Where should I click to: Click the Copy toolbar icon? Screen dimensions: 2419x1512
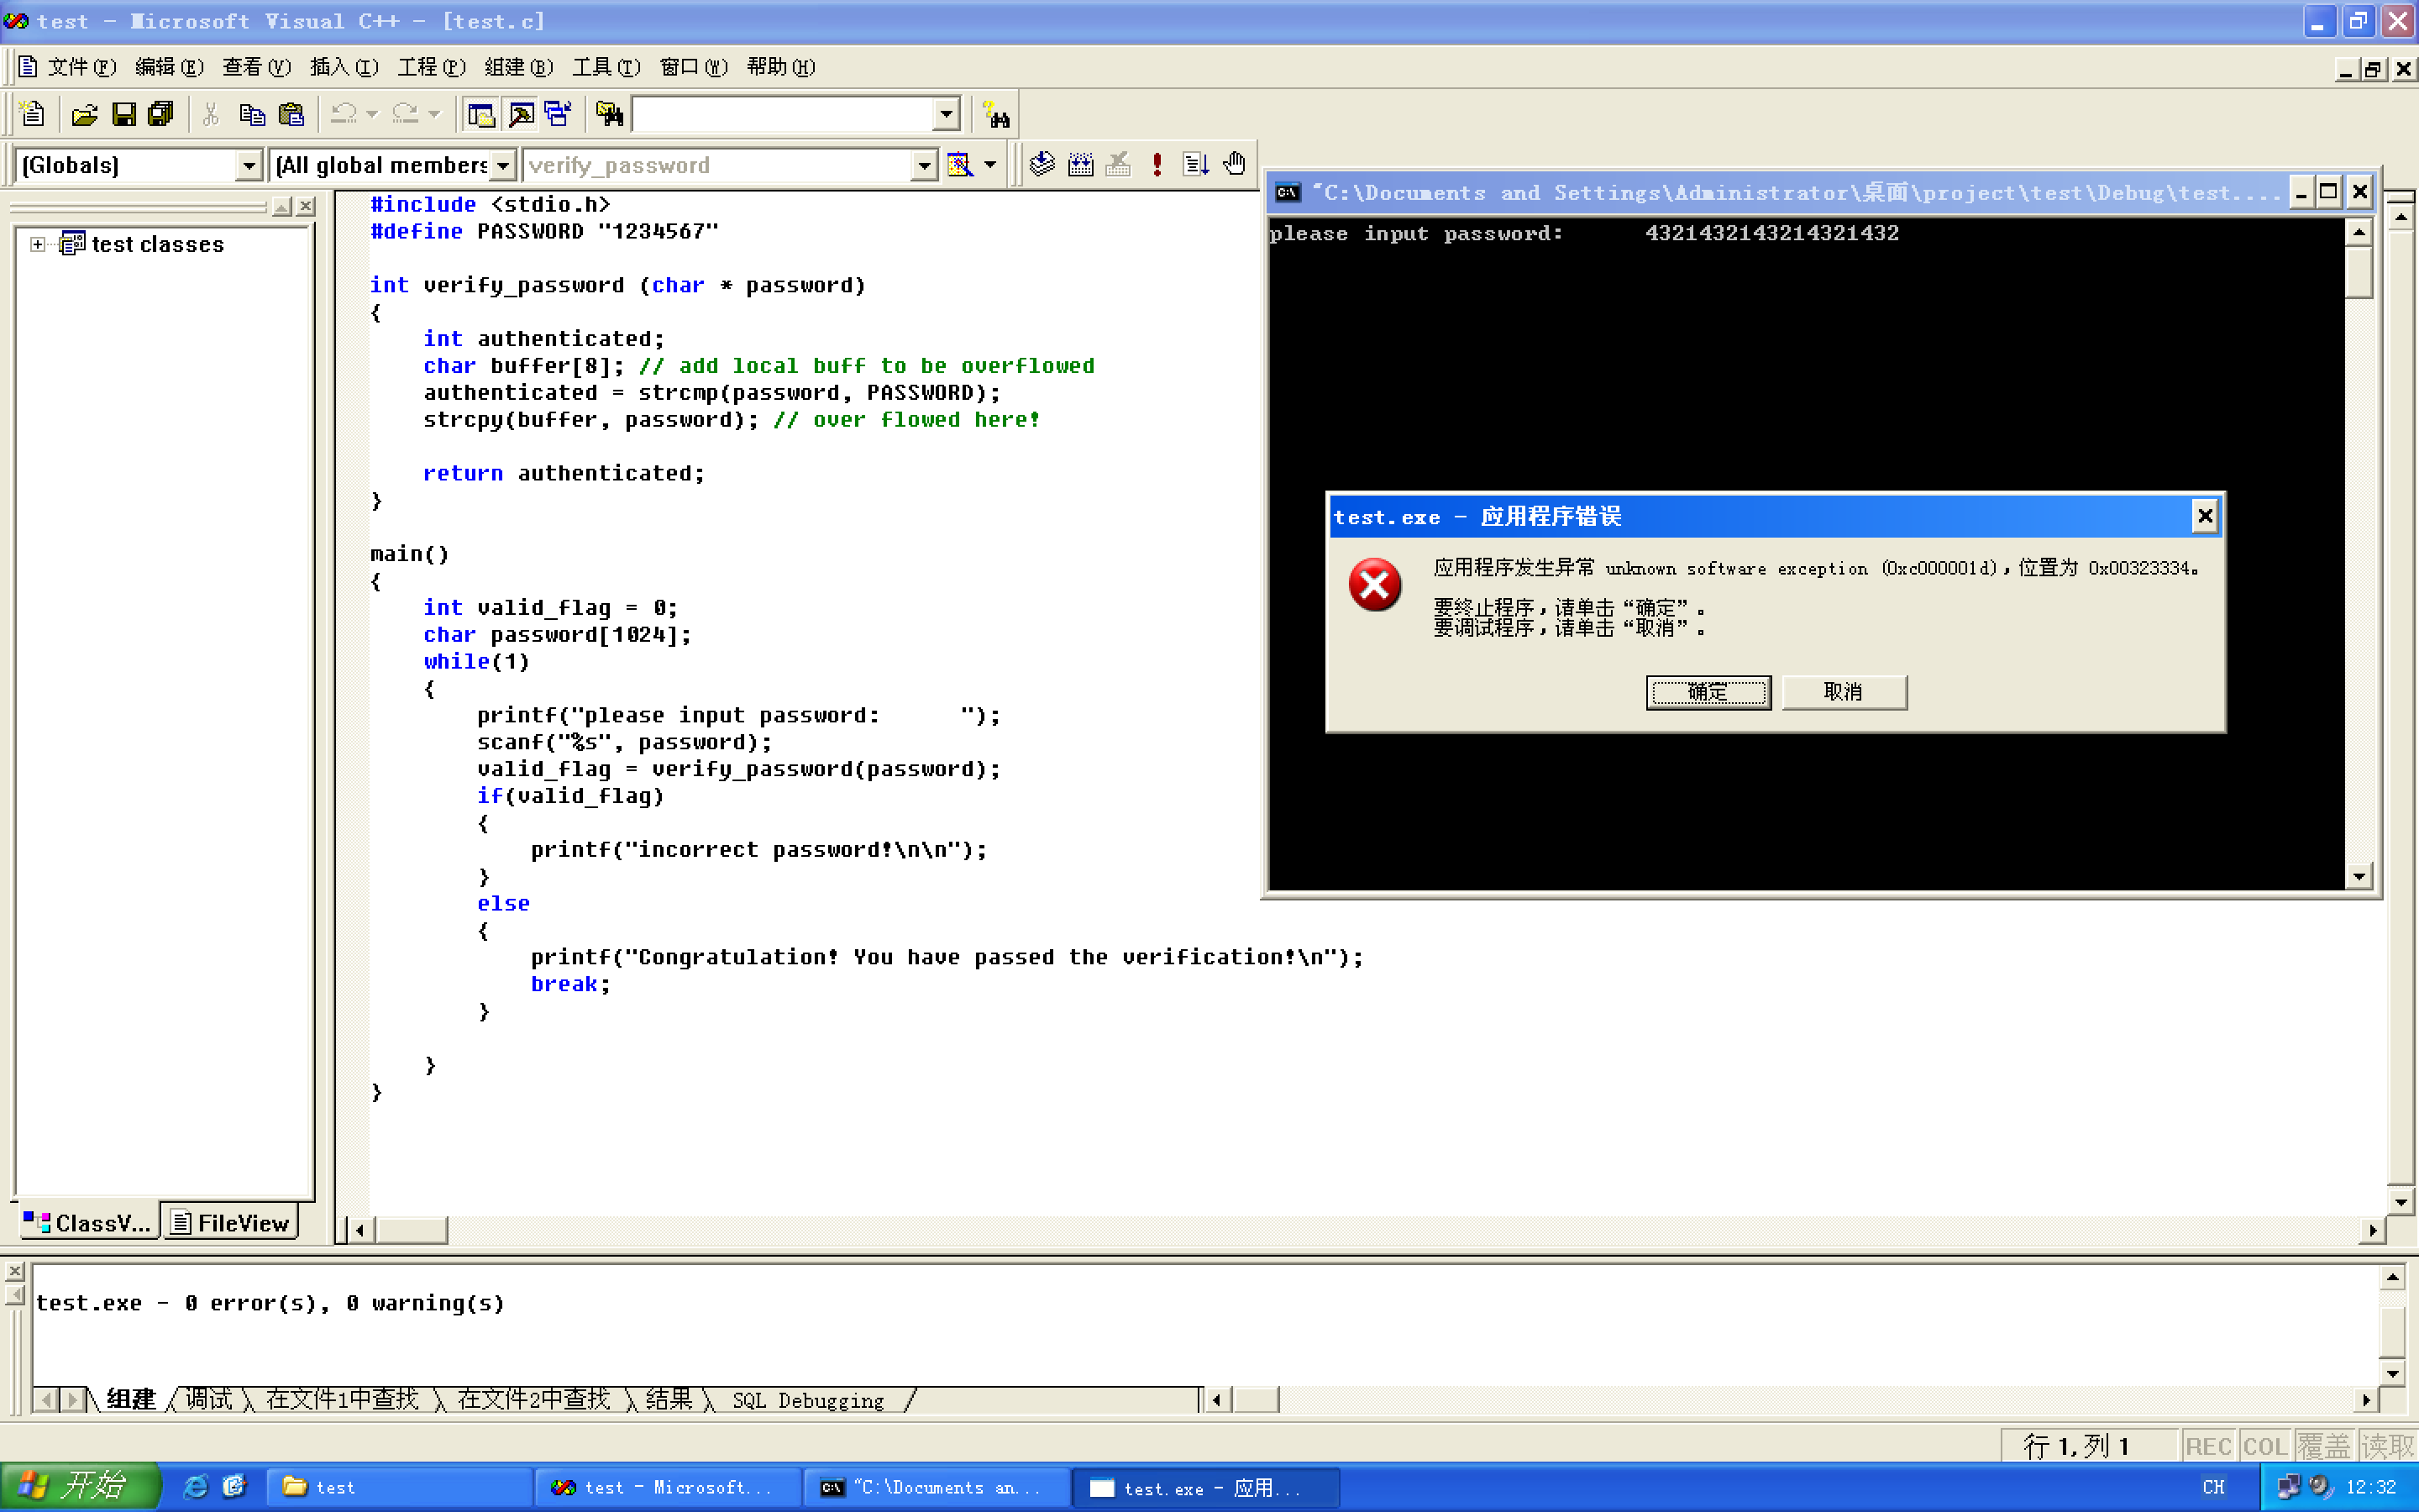tap(252, 114)
